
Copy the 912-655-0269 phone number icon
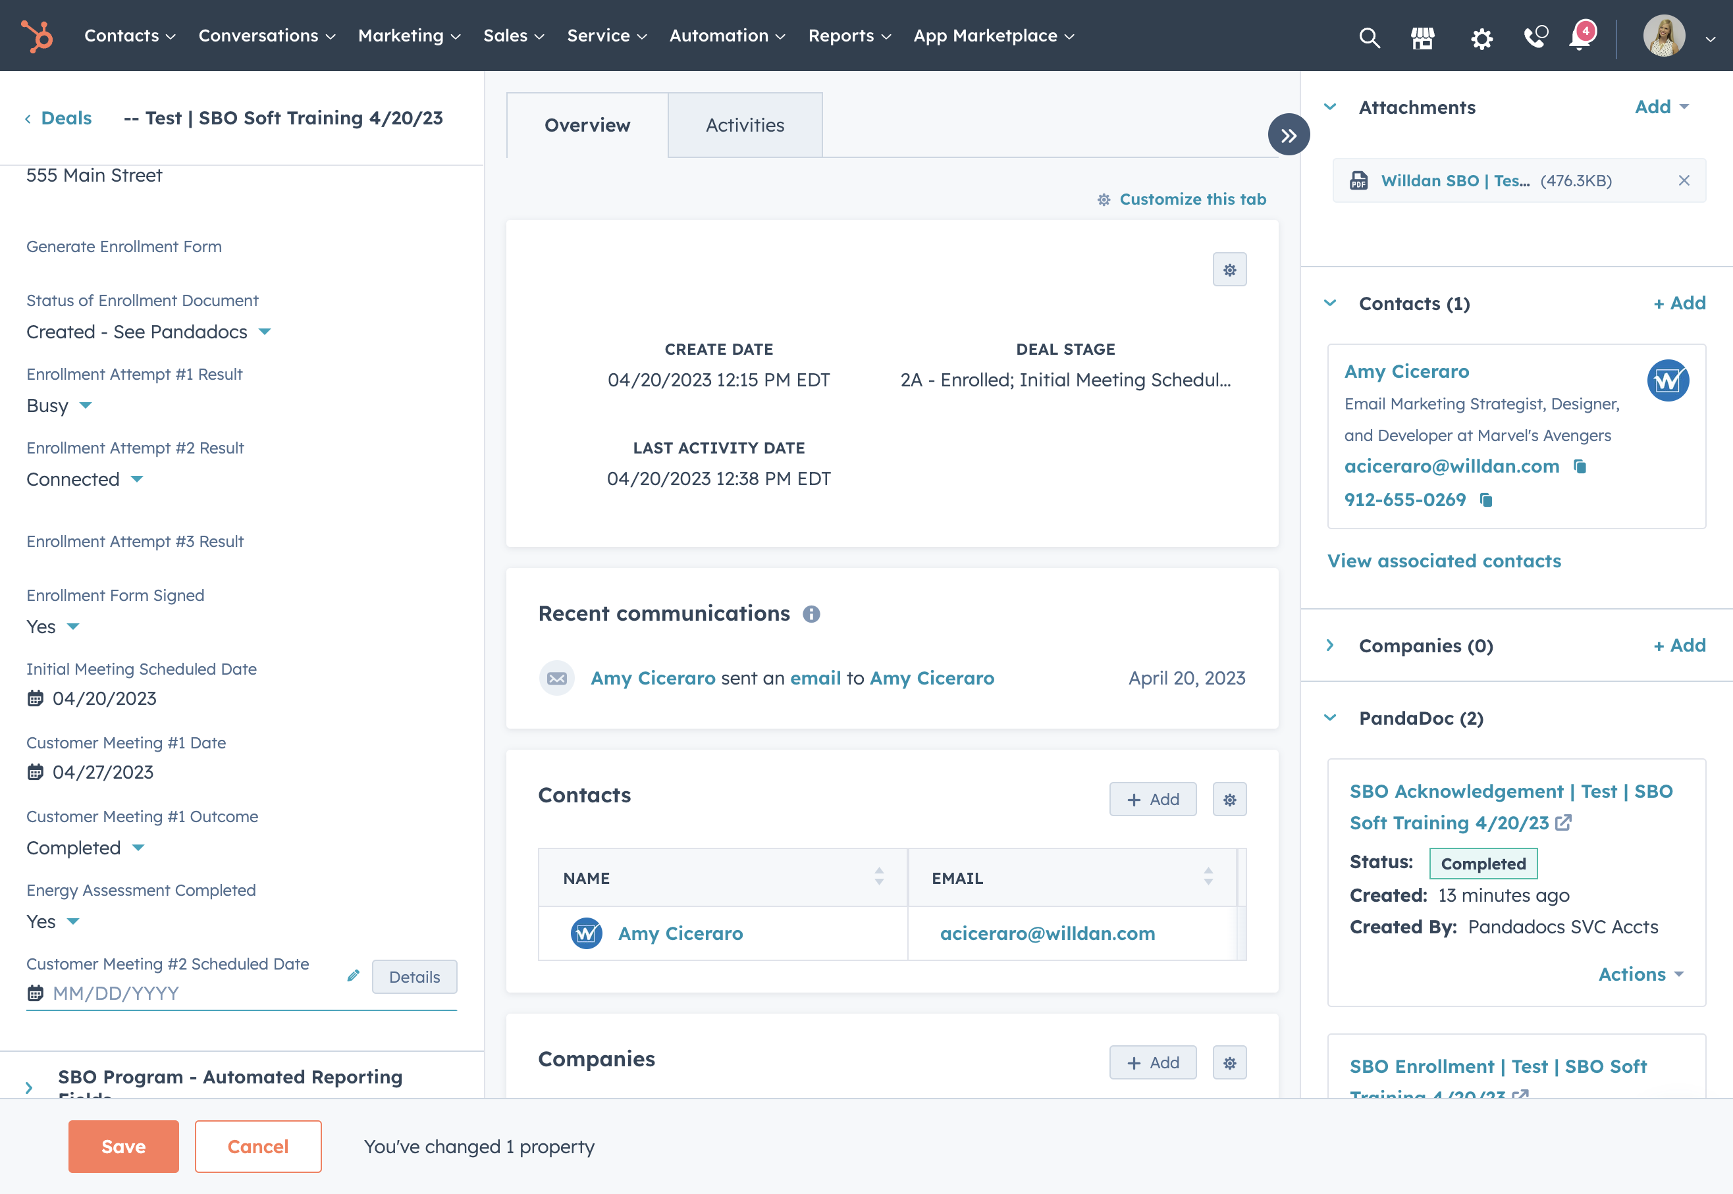coord(1486,500)
